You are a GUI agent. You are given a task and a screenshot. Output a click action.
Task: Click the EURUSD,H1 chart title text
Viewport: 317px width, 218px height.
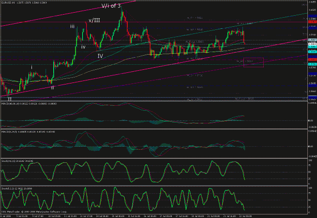[24, 3]
